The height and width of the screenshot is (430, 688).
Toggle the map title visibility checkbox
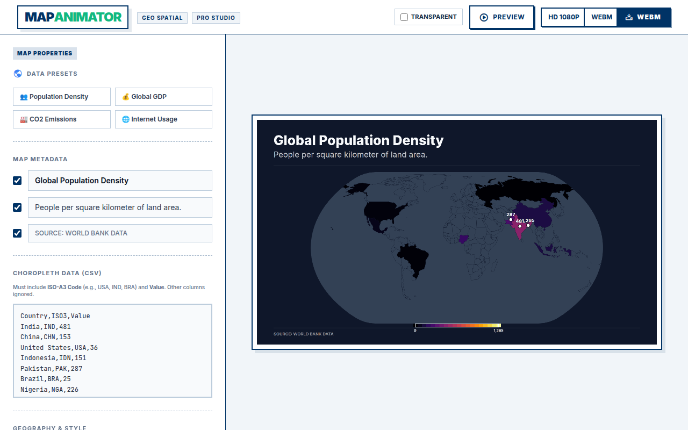coord(17,181)
